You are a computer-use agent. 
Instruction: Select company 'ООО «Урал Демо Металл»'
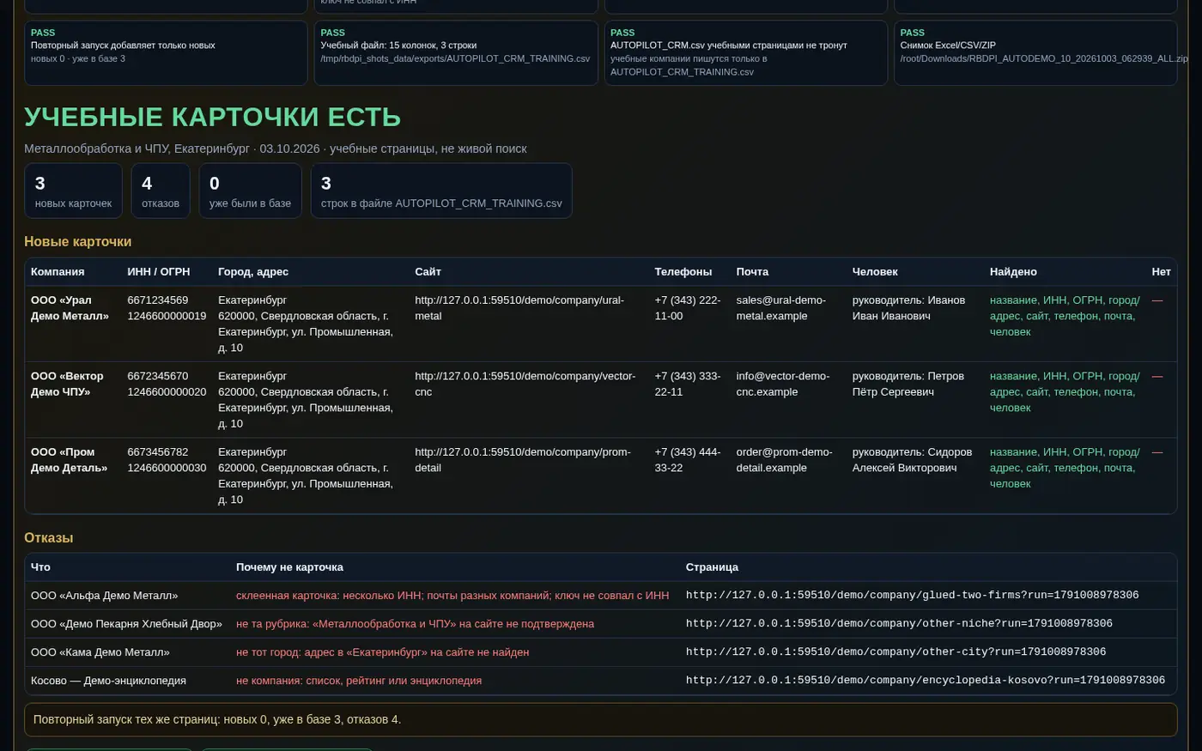70,308
